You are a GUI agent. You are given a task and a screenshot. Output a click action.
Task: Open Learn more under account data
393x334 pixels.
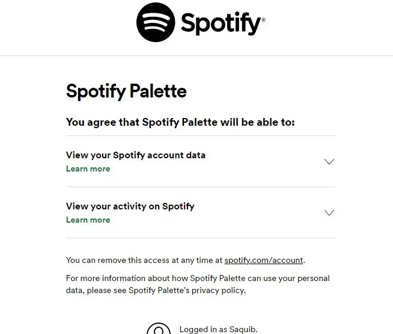pyautogui.click(x=88, y=169)
